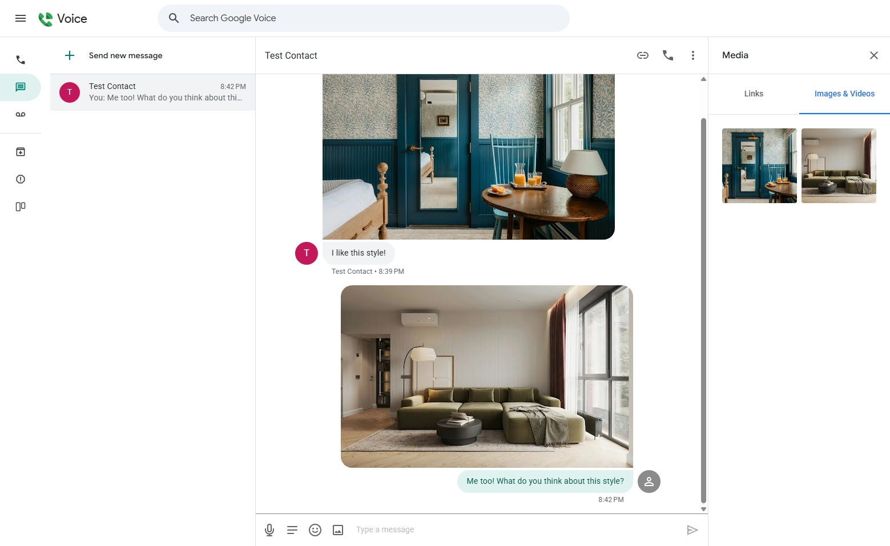Open the Test Contact conversation row
Screen dimensions: 890x546
coord(152,92)
